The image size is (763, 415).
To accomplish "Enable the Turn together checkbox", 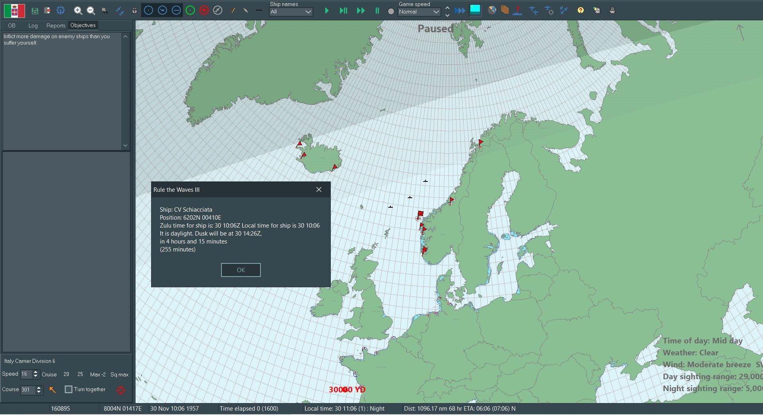I will tap(68, 389).
